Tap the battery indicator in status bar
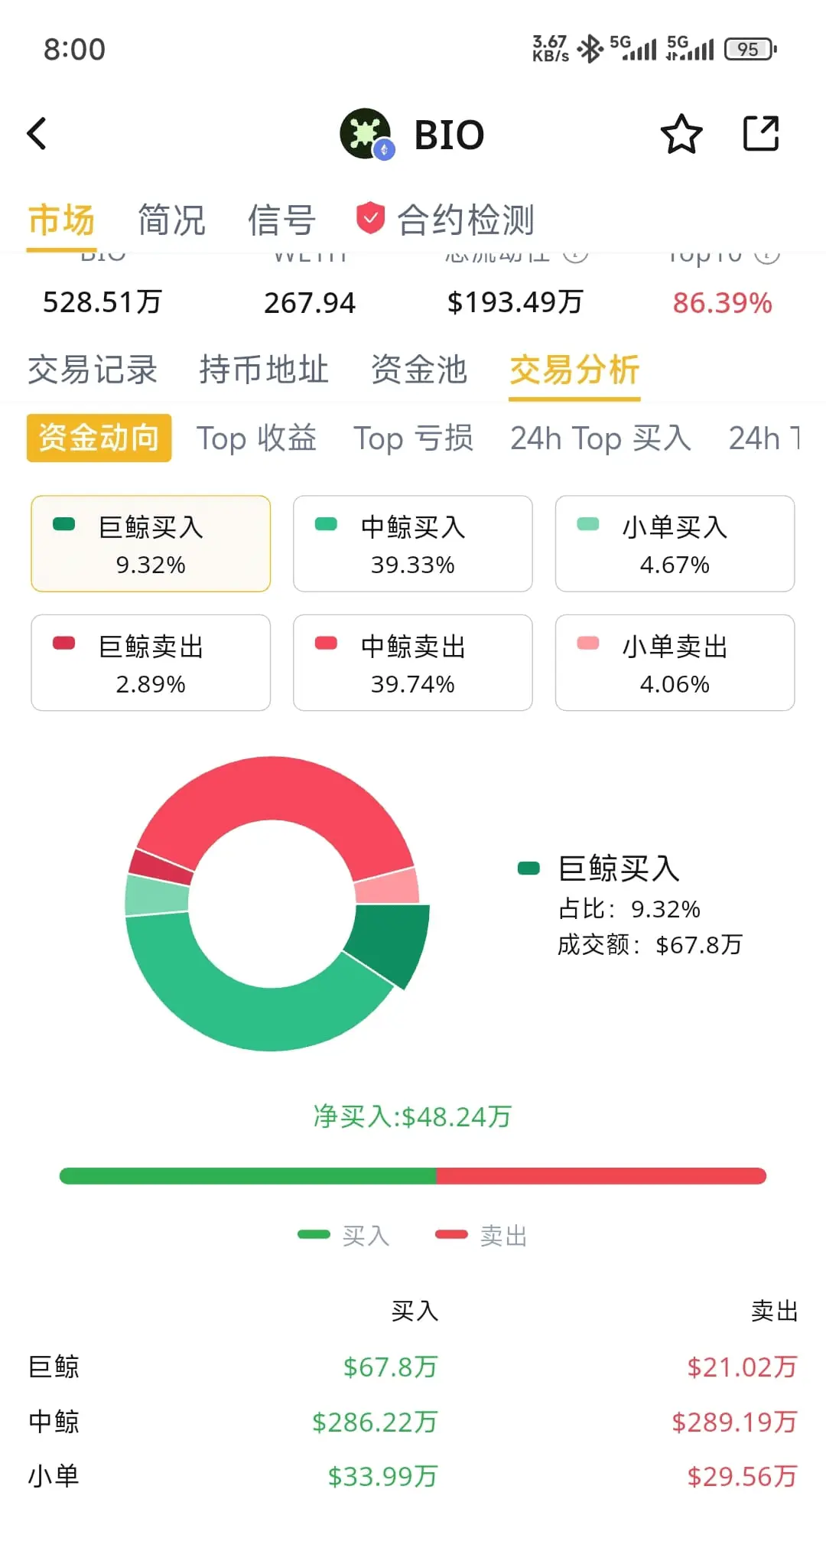 pos(750,50)
